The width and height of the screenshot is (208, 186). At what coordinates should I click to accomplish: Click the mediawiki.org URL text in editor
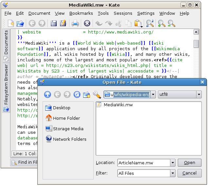coord(121,32)
